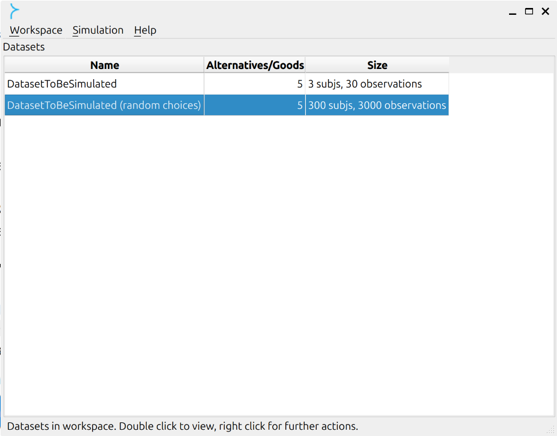
Task: Click the empty area below the dataset list
Action: (279, 266)
